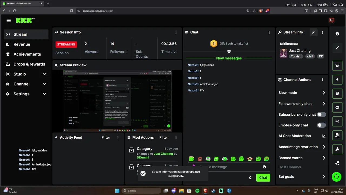The width and height of the screenshot is (346, 195).
Task: Open the hamburger menu beside Kick logo
Action: pos(9,21)
